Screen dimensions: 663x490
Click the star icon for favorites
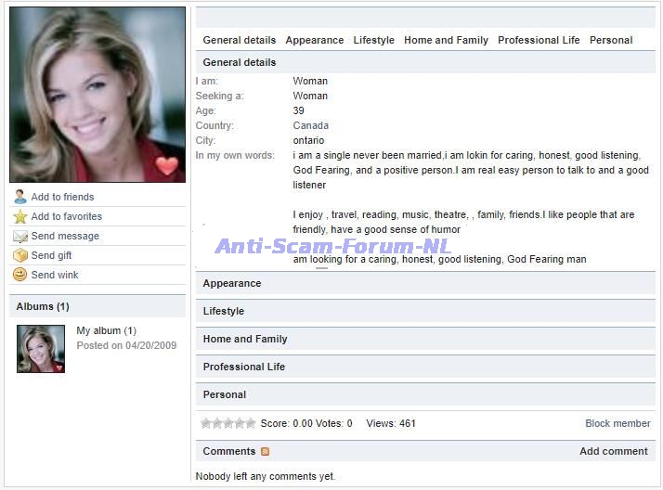19,216
